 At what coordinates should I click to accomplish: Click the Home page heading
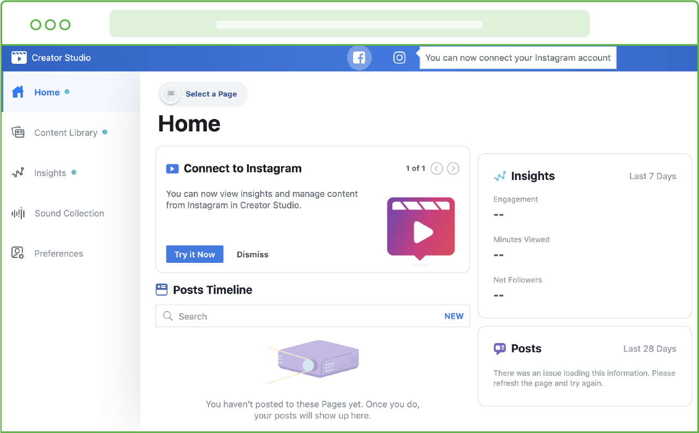point(189,124)
